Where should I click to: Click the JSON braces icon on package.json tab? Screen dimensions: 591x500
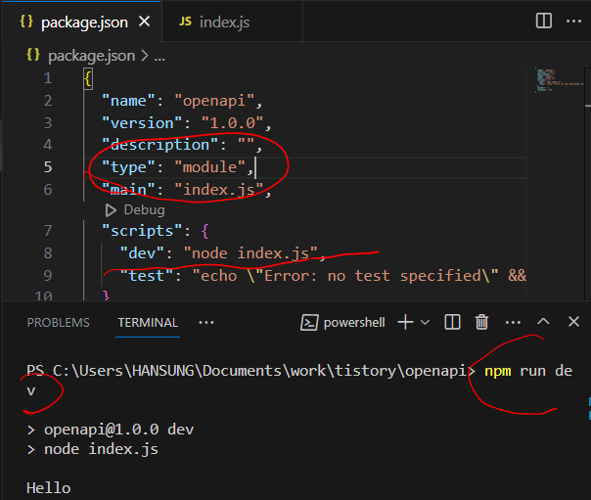(x=26, y=22)
